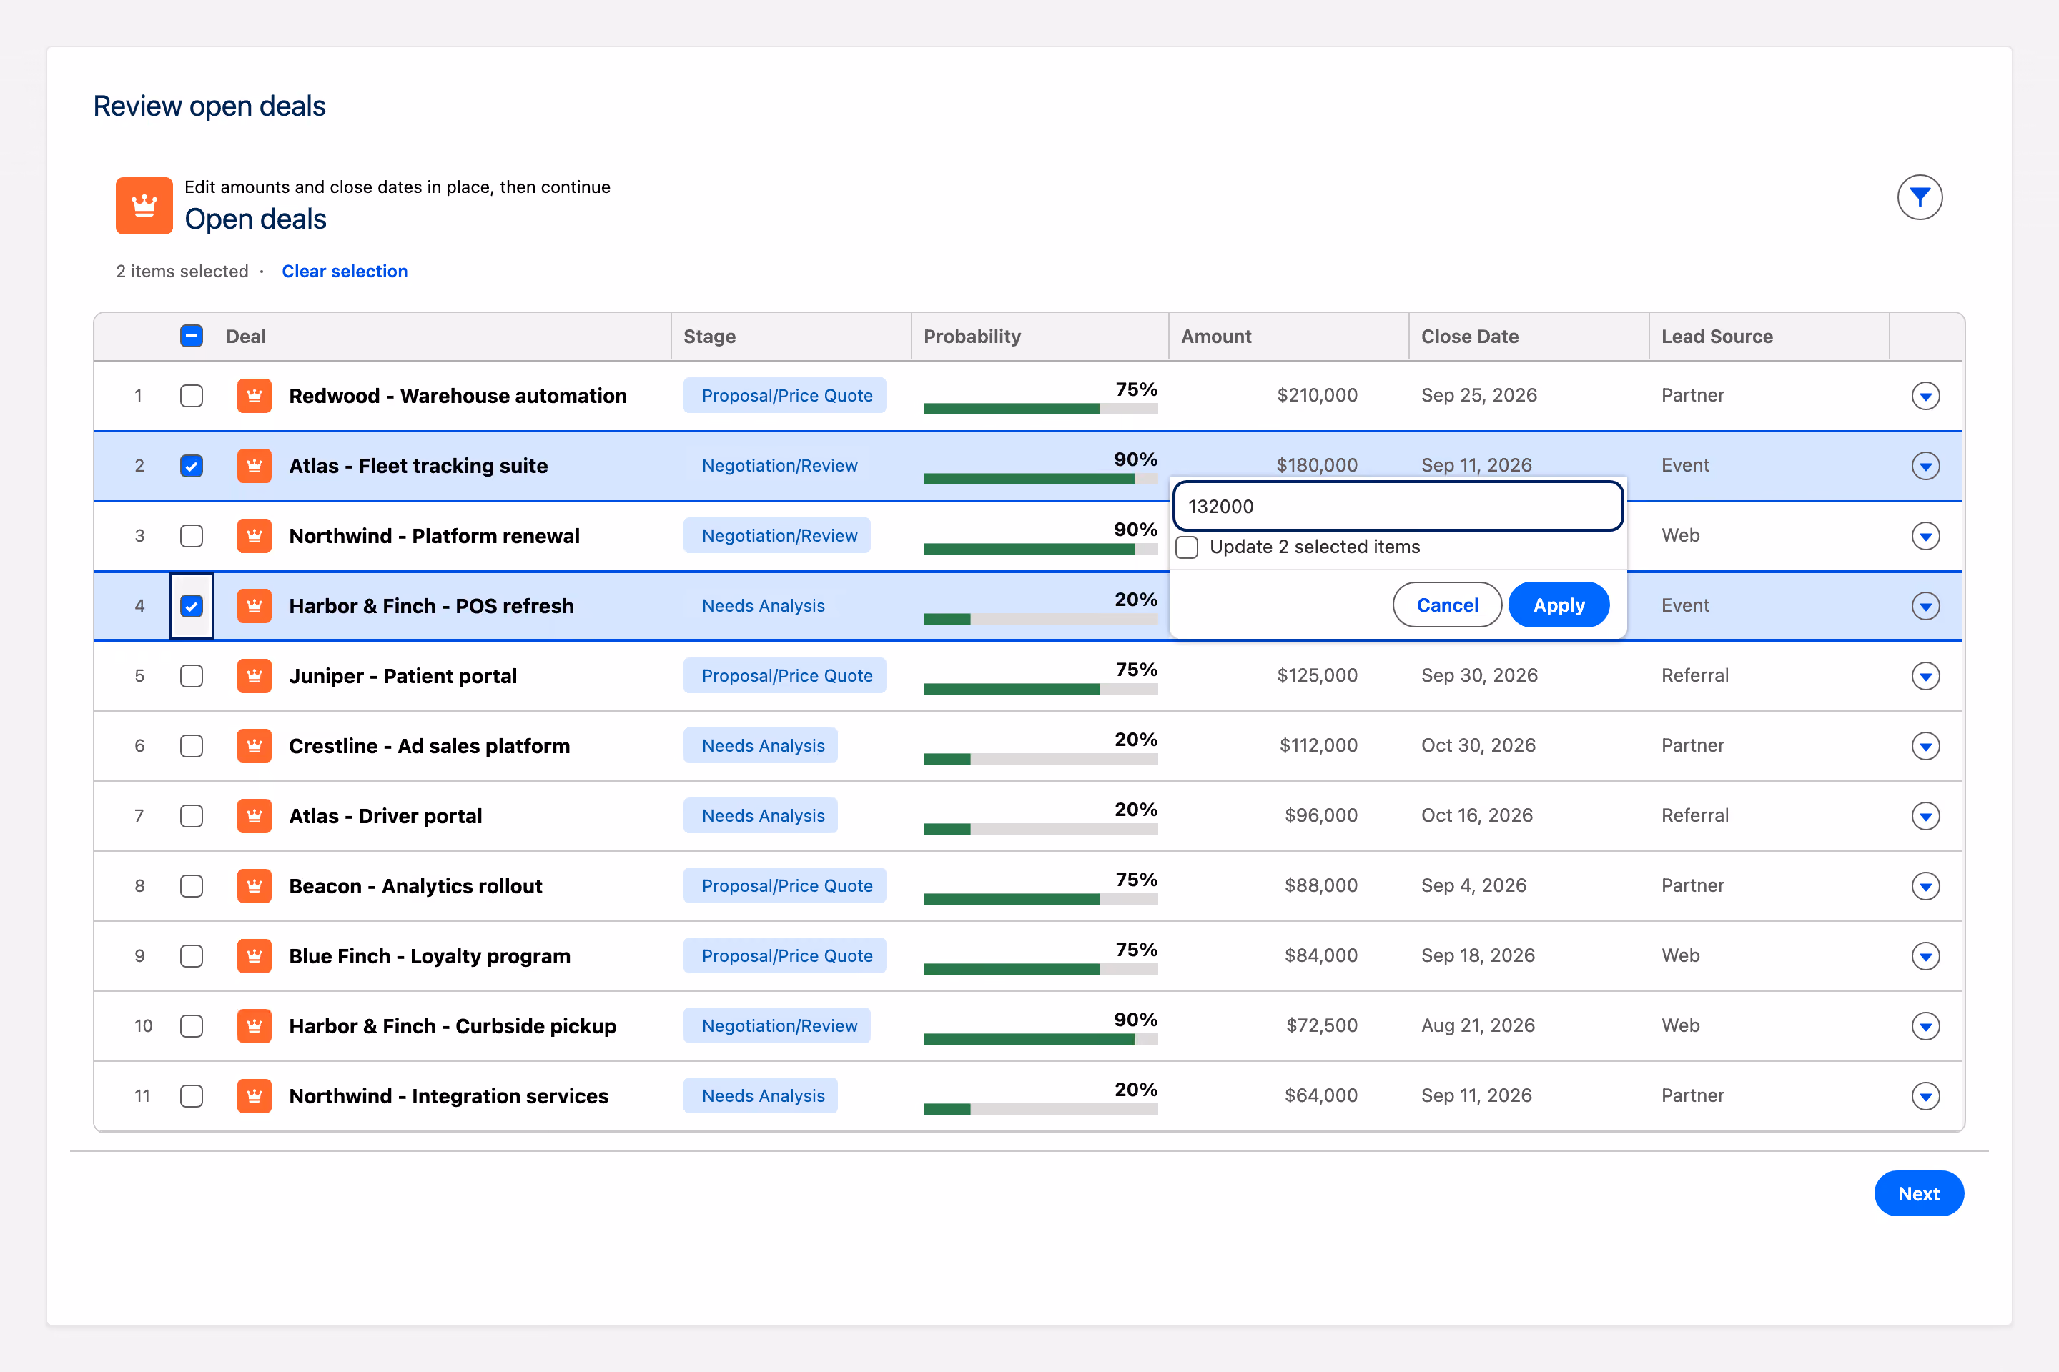
Task: Click the amount input containing 132000
Action: tap(1398, 506)
